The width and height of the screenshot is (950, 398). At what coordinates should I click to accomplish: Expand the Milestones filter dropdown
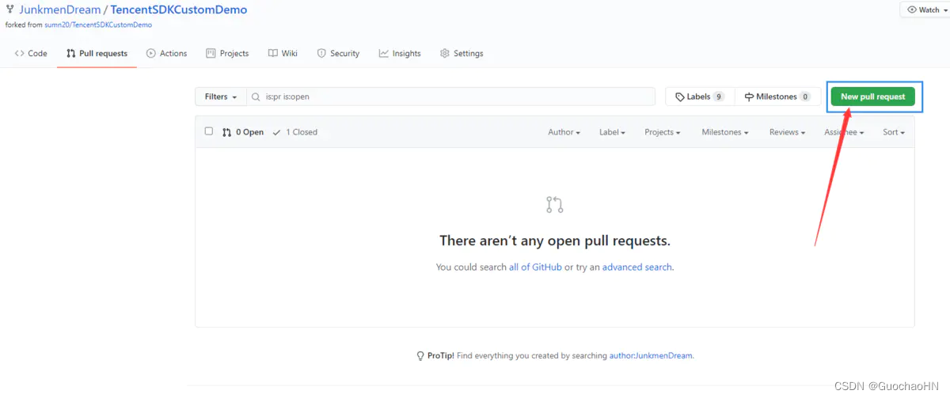pyautogui.click(x=725, y=132)
